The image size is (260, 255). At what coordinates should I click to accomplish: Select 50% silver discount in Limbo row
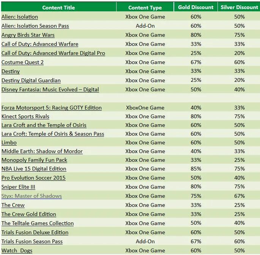240,142
